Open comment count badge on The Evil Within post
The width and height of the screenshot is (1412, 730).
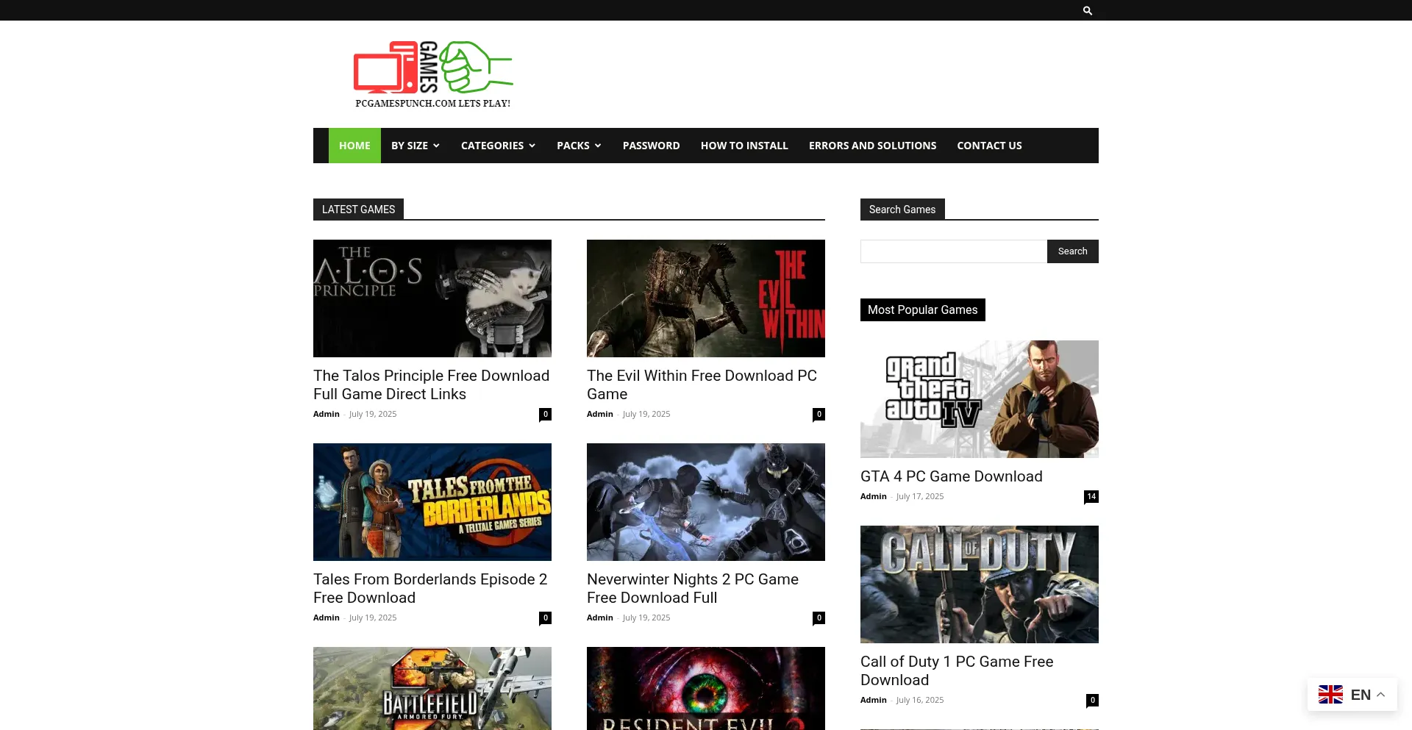click(819, 414)
